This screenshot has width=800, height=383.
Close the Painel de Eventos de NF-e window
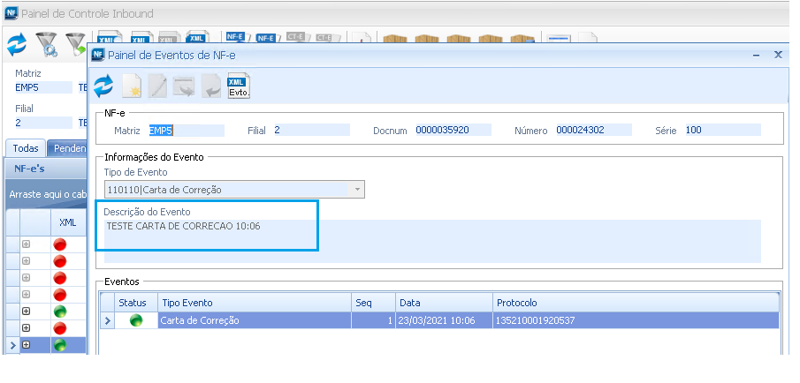pos(778,55)
